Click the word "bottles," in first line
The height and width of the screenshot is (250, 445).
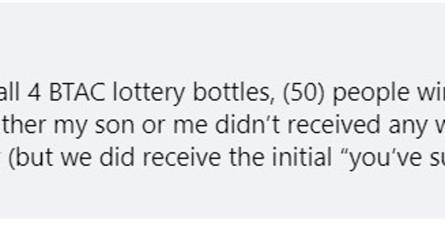coord(234,93)
